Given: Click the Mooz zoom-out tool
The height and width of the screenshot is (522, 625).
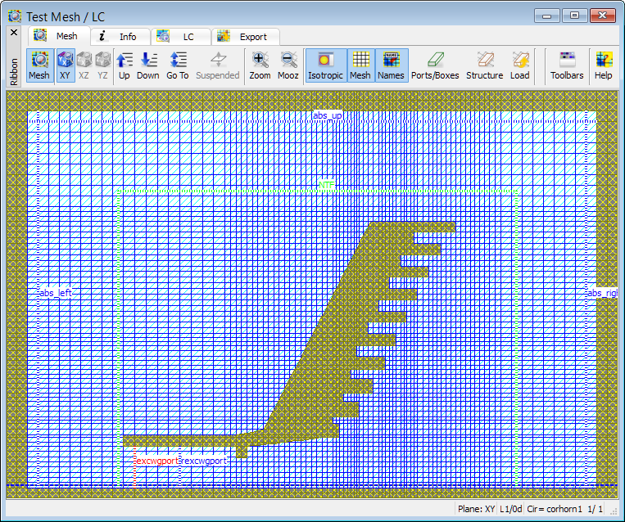Looking at the screenshot, I should [x=288, y=65].
